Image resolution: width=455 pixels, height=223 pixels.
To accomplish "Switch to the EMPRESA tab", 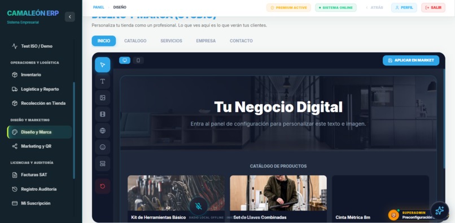I will click(205, 41).
